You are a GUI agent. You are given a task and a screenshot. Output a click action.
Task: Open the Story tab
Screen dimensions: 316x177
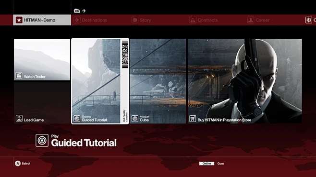(x=141, y=20)
